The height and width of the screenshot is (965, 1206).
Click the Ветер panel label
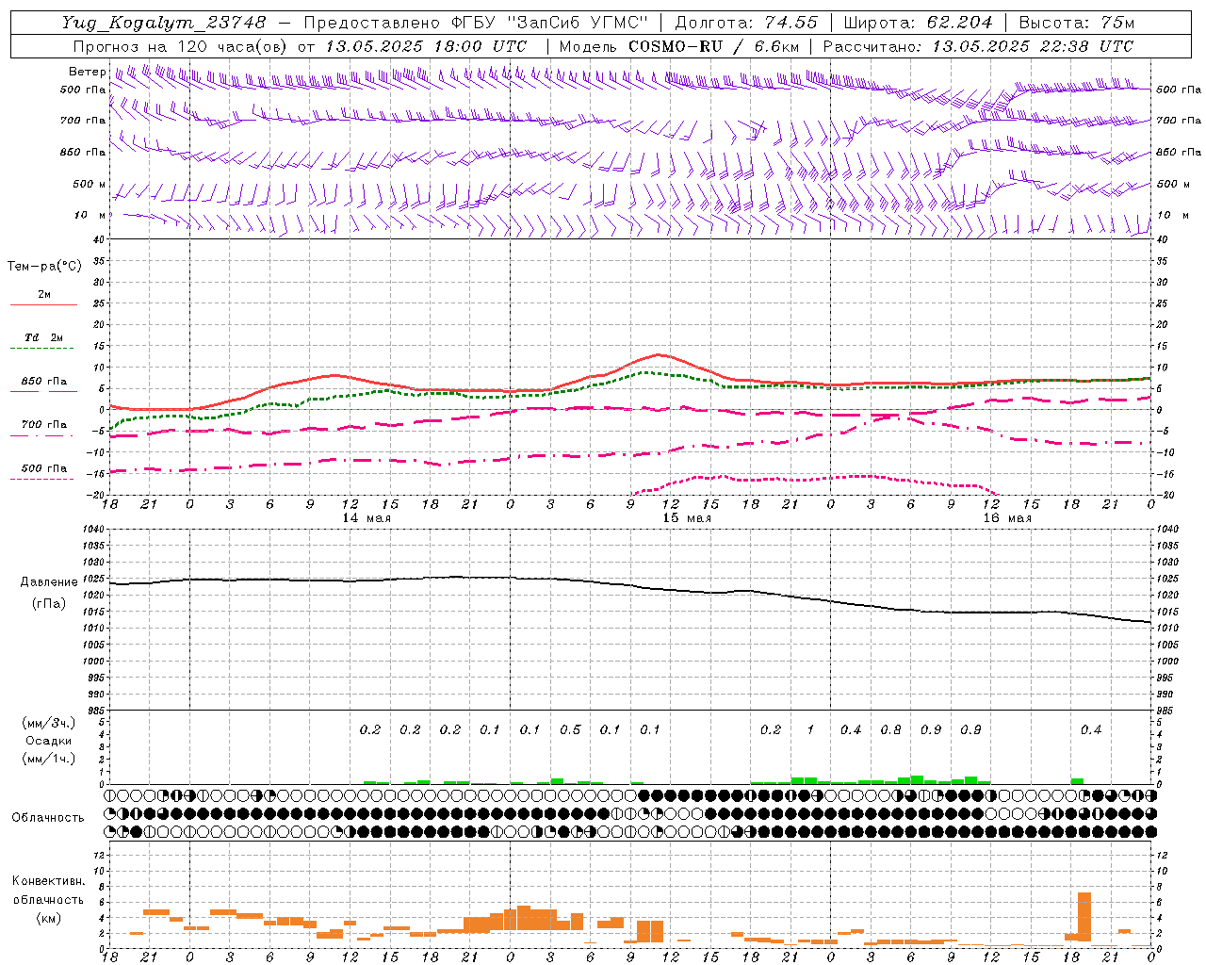click(87, 72)
